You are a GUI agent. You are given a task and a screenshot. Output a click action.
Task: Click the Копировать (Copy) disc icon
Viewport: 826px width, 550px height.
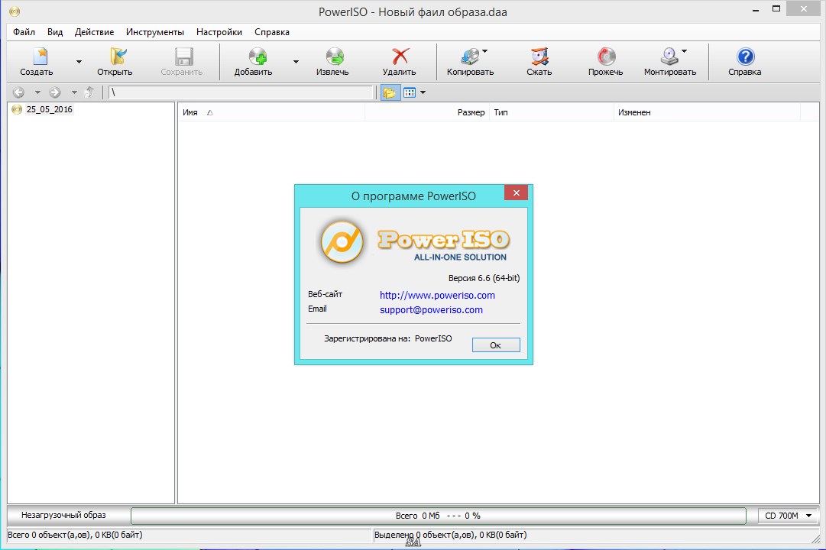pyautogui.click(x=470, y=57)
